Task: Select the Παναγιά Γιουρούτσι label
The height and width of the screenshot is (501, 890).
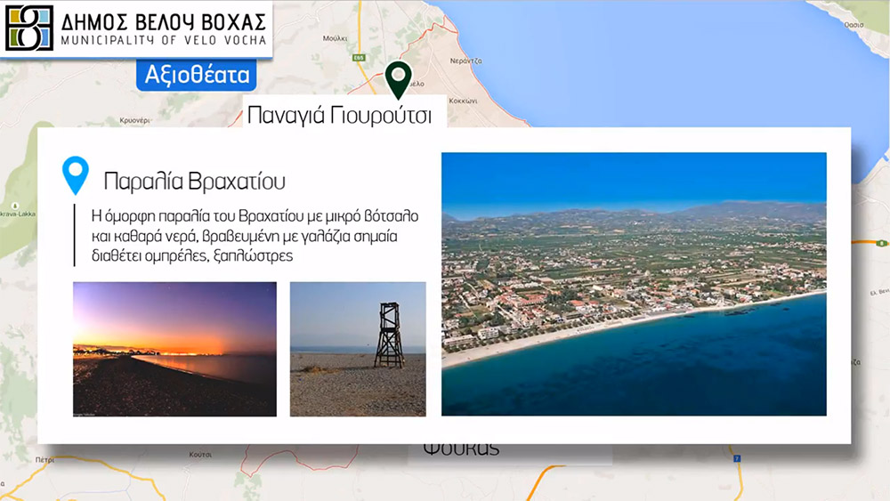Action: (339, 115)
